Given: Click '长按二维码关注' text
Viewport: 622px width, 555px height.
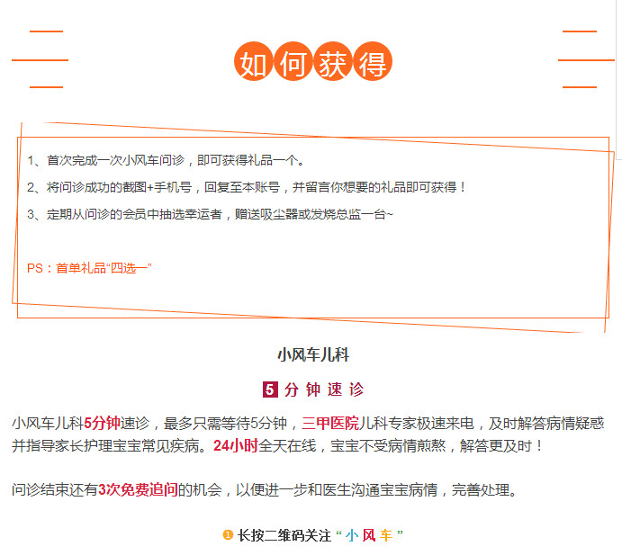Looking at the screenshot, I should (284, 535).
